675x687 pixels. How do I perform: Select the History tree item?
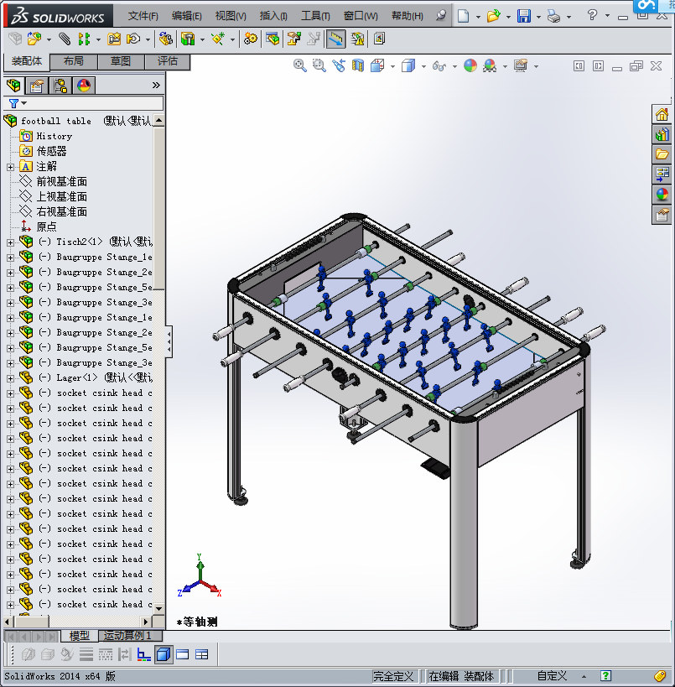coord(54,136)
